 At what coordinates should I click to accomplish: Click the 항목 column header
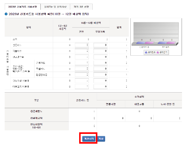(29, 27)
